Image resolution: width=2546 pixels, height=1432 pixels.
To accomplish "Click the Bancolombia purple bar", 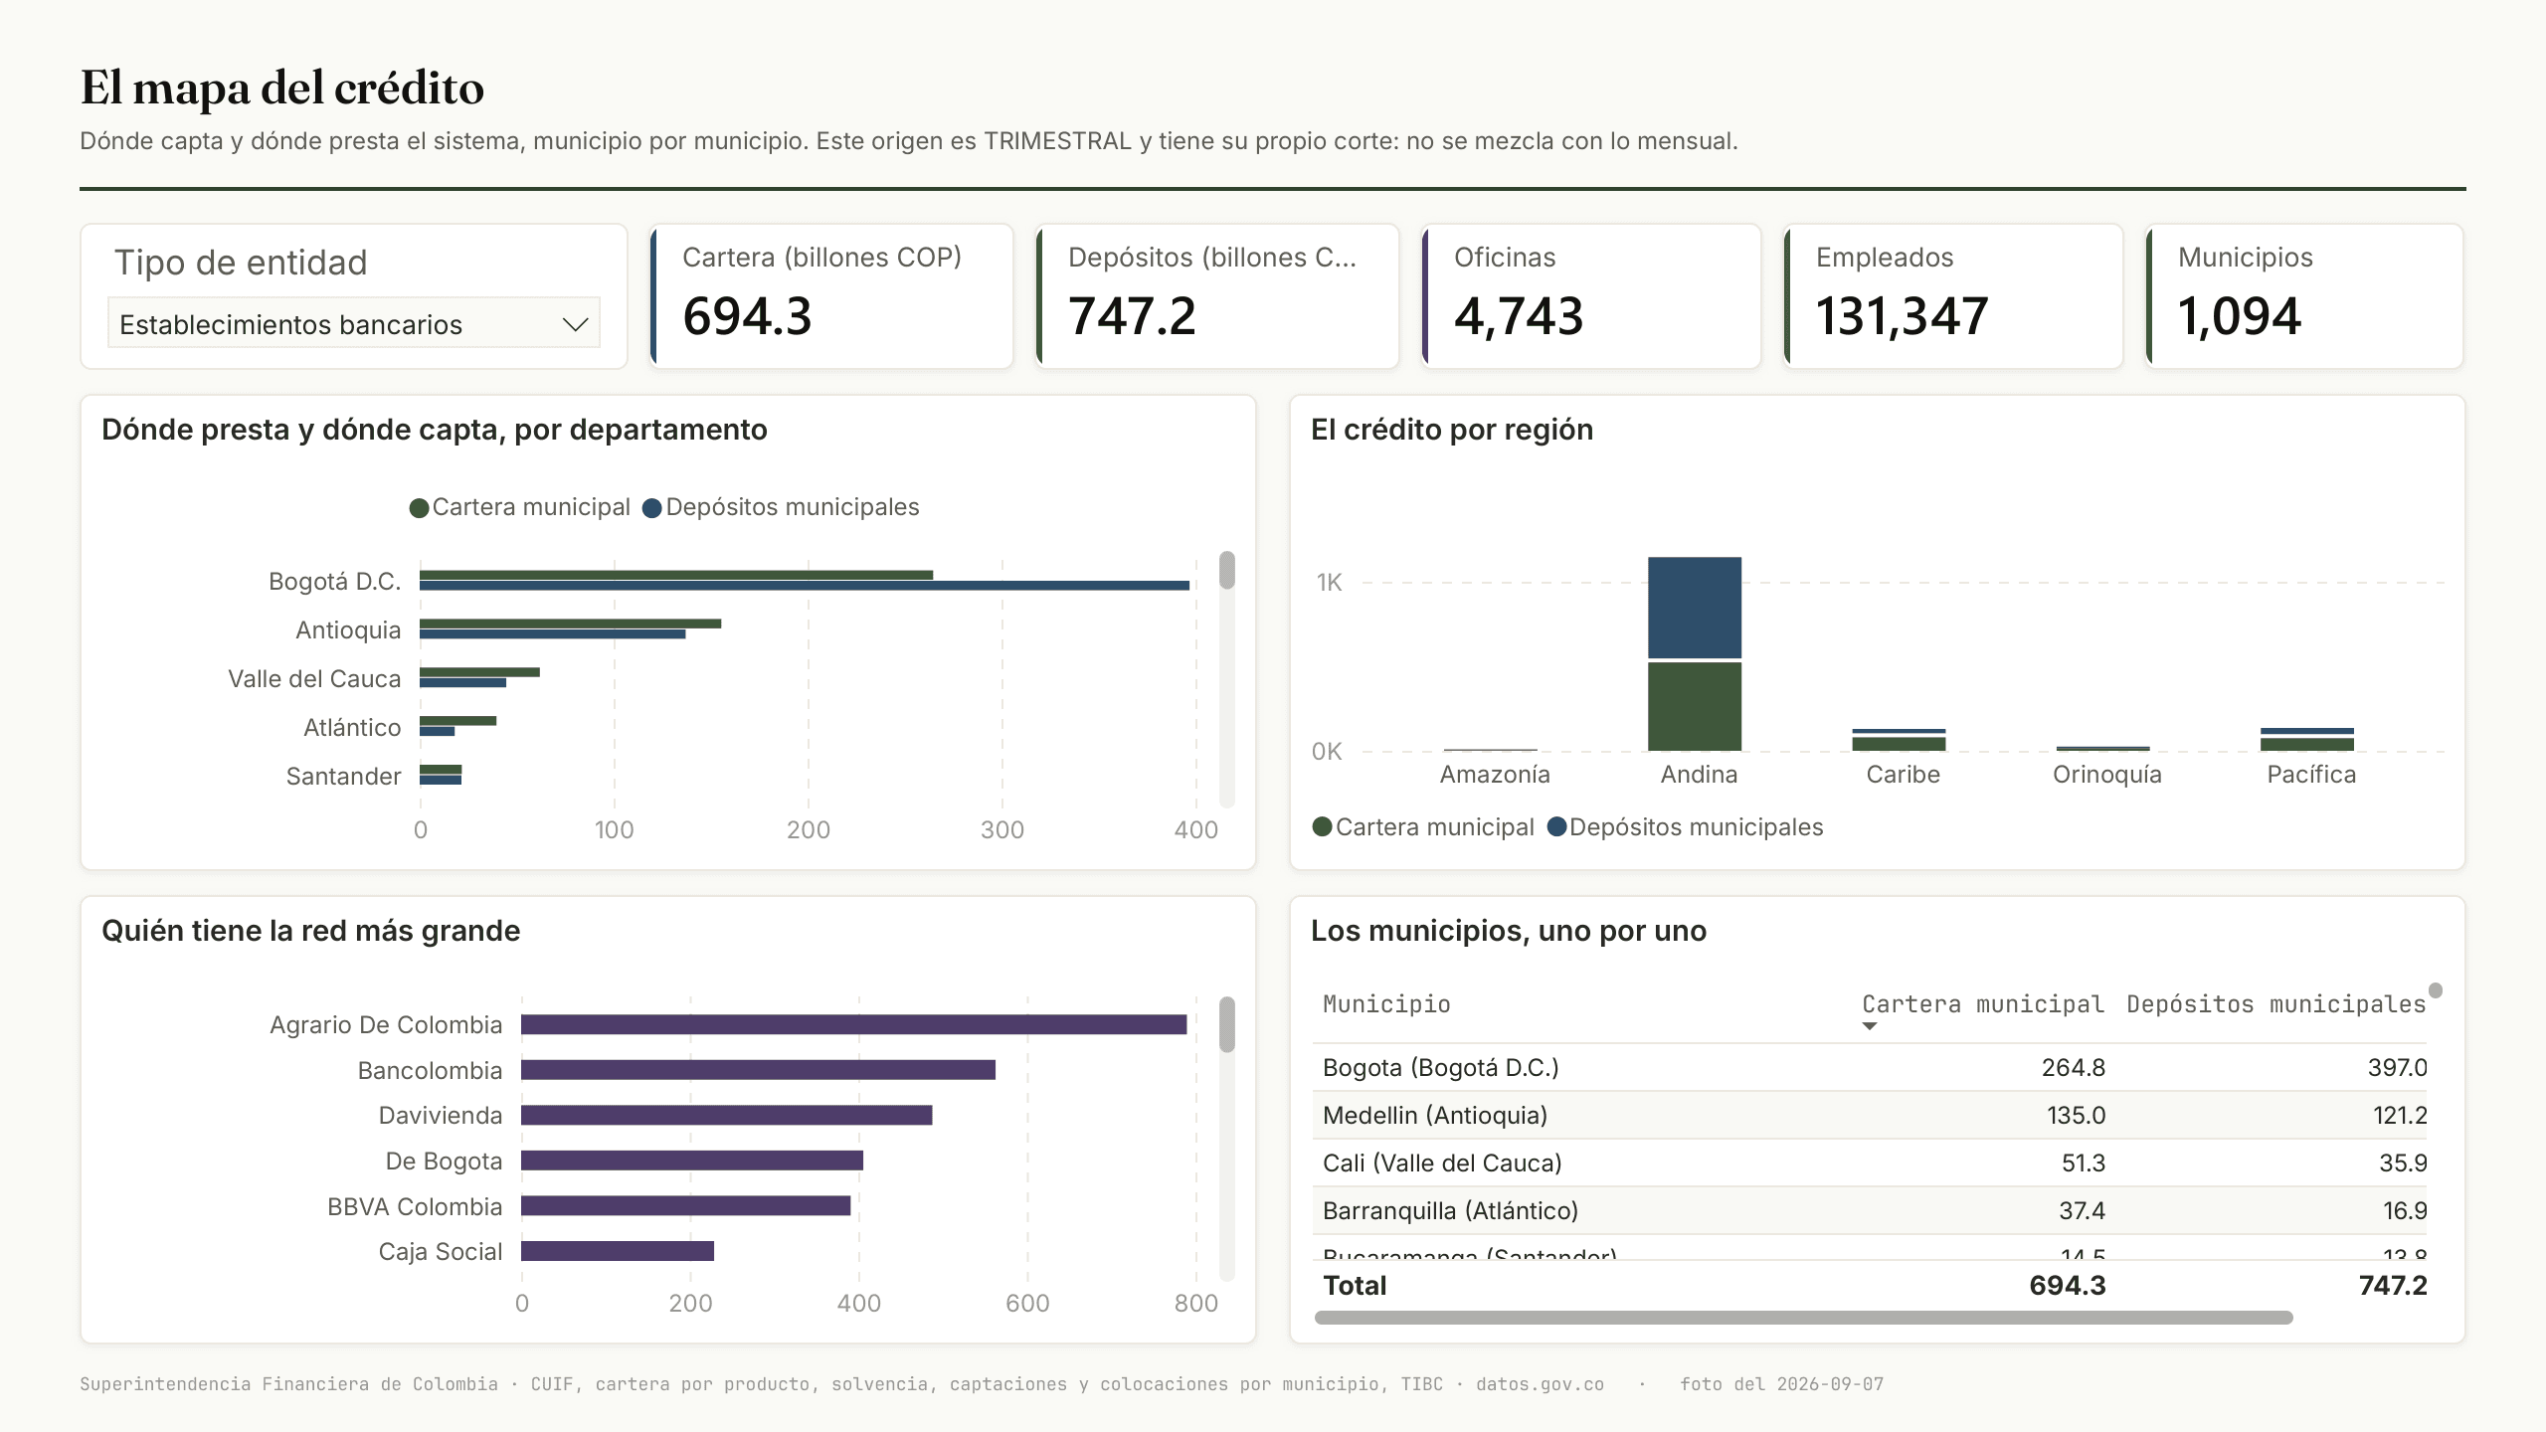I will coord(759,1070).
